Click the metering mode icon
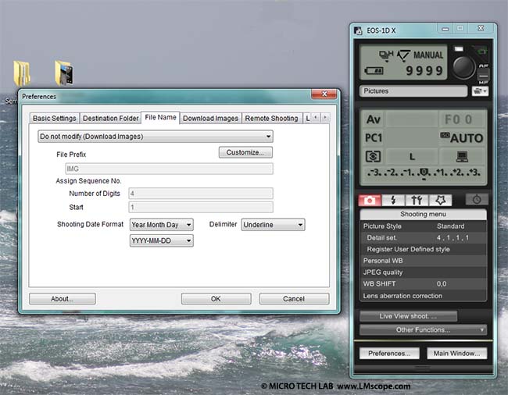The height and width of the screenshot is (395, 508). [x=373, y=155]
